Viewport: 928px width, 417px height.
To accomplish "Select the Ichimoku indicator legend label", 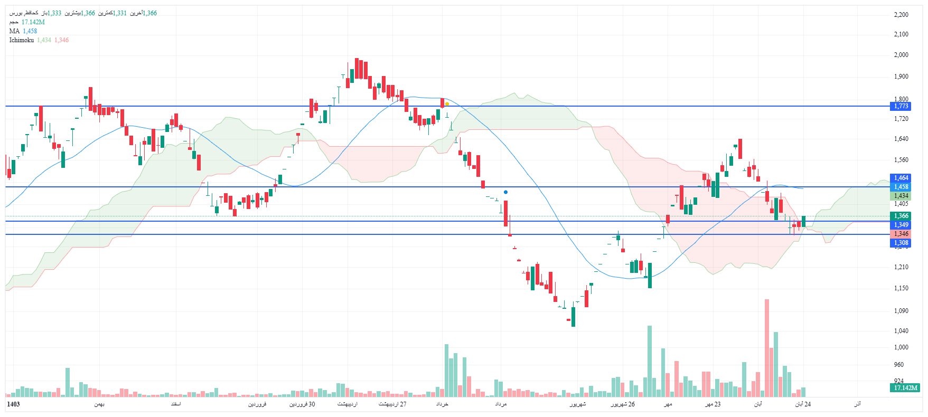I will [x=21, y=40].
